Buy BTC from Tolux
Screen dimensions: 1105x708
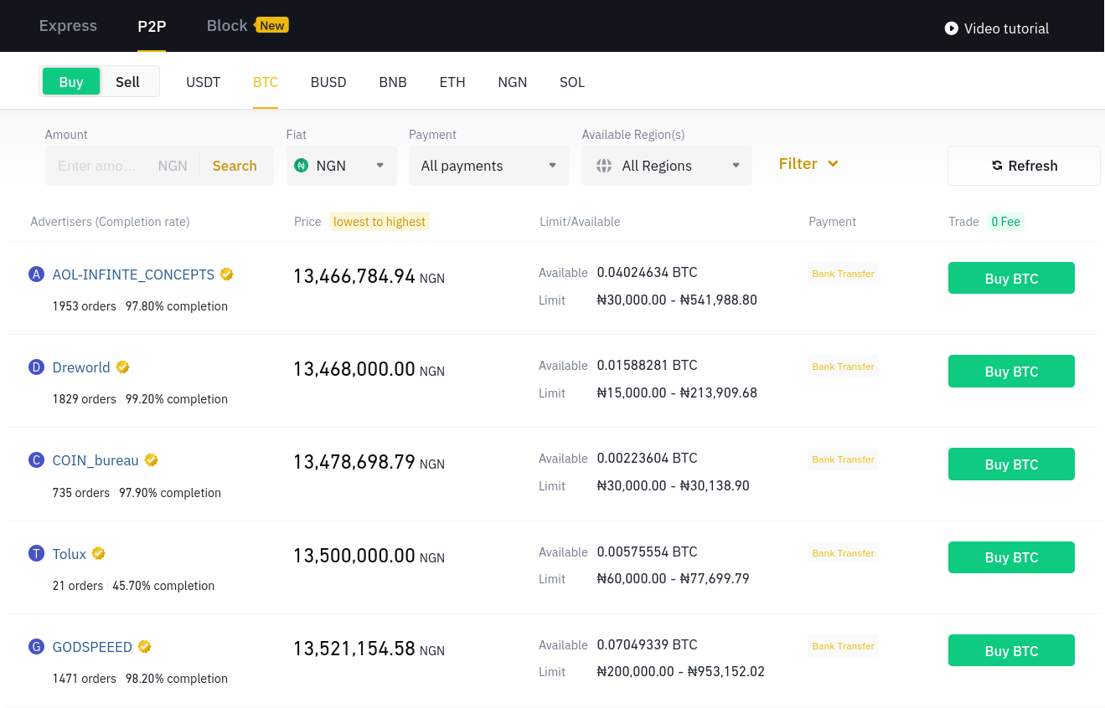click(1011, 557)
